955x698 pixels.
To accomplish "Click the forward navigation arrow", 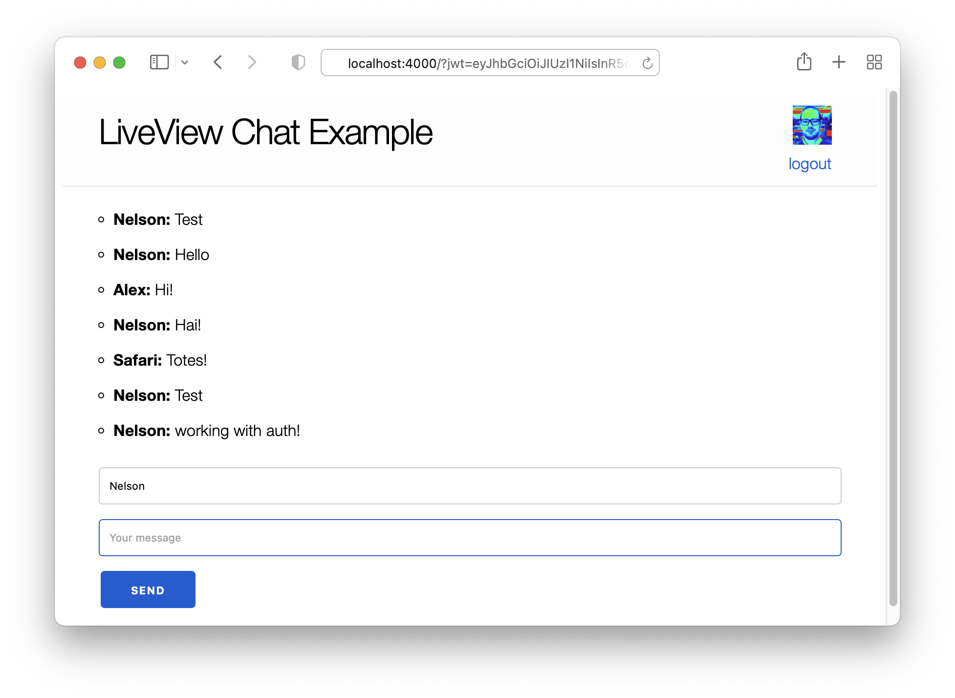I will coord(252,63).
